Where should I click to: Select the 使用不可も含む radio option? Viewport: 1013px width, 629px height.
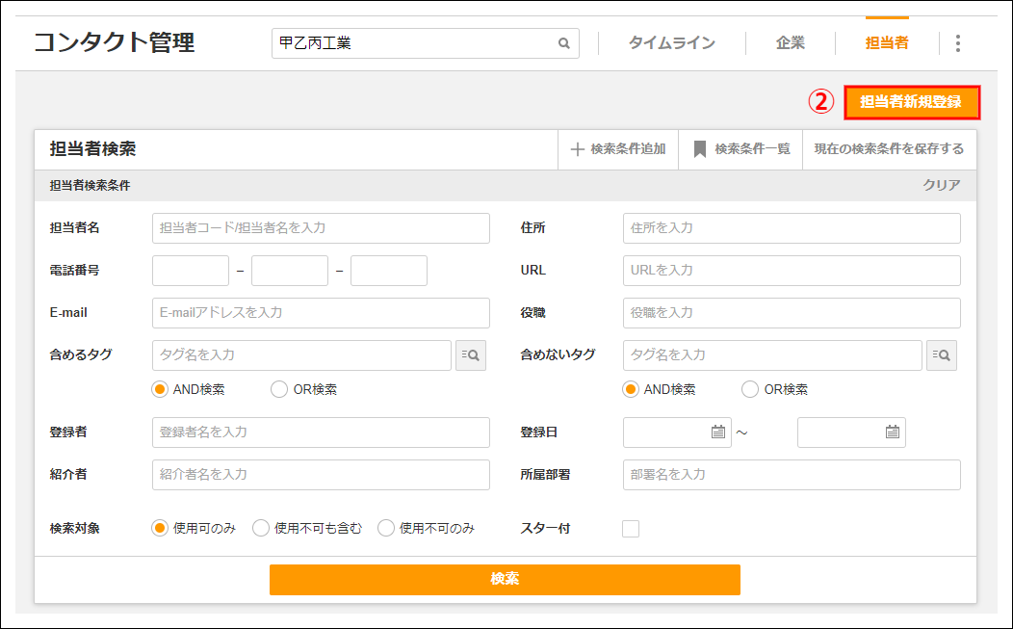tap(261, 528)
